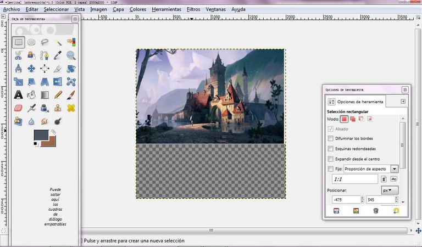Select the Crop tool

[58, 69]
